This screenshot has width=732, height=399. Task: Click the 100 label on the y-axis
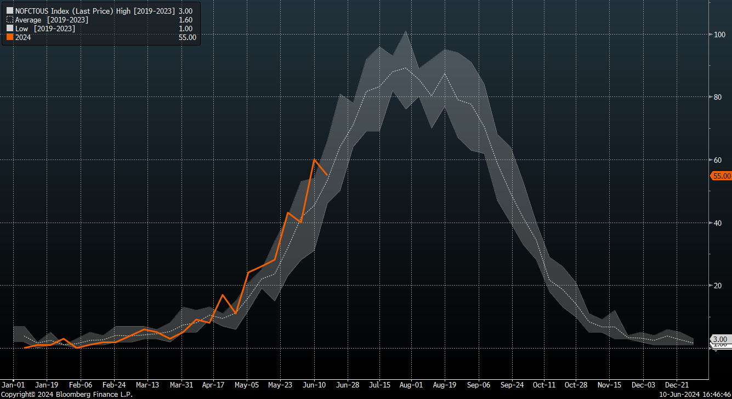click(718, 35)
